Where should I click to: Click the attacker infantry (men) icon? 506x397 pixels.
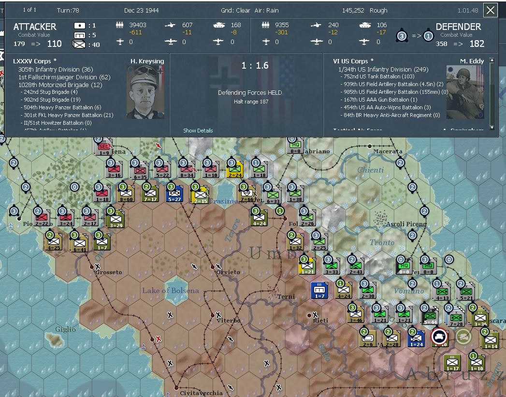pyautogui.click(x=120, y=25)
